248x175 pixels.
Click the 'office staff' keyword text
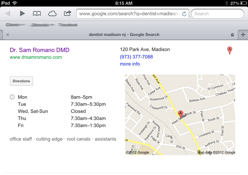(x=21, y=139)
